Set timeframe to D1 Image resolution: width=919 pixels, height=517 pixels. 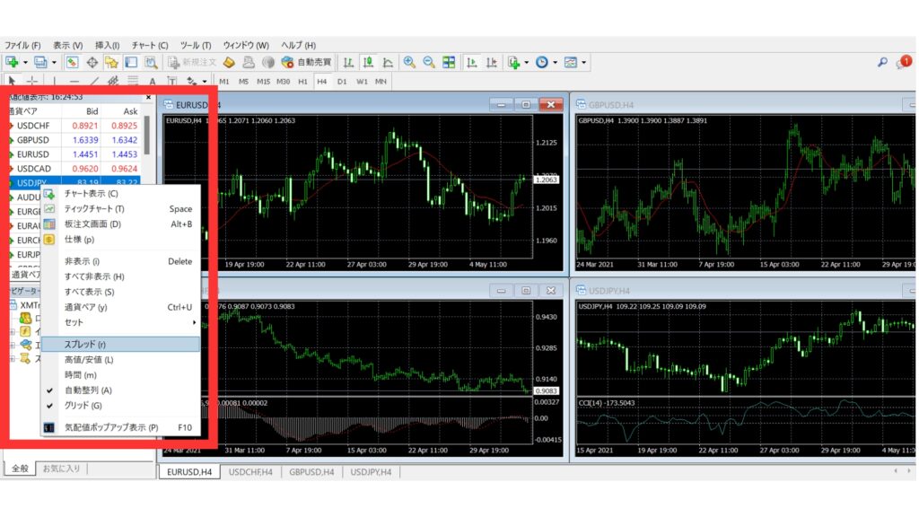click(342, 81)
